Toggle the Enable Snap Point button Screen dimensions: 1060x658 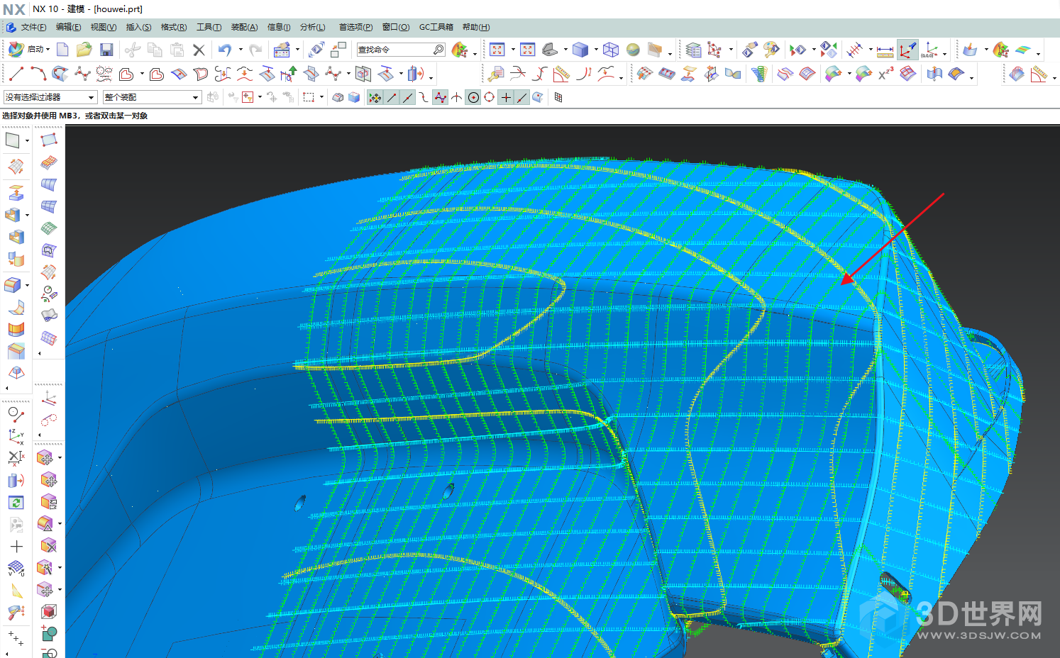375,97
